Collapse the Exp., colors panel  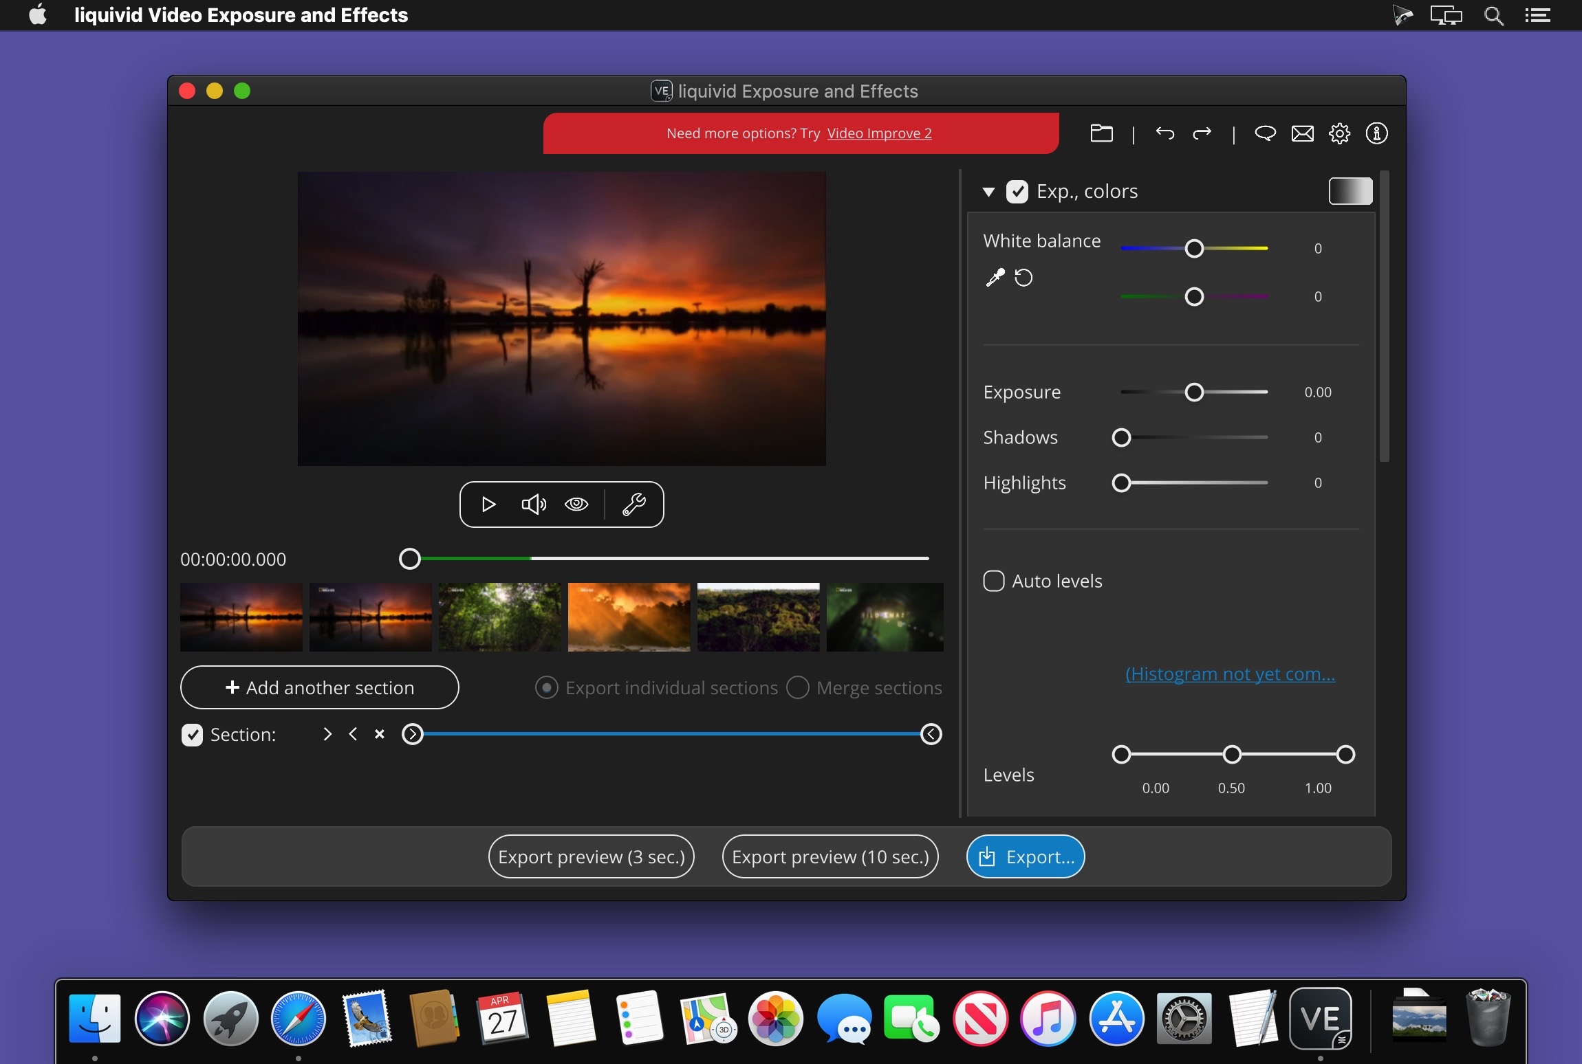point(989,192)
